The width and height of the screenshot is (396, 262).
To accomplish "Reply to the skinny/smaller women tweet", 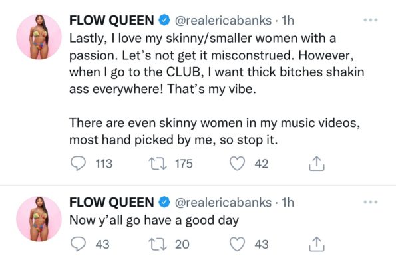I will tap(78, 164).
